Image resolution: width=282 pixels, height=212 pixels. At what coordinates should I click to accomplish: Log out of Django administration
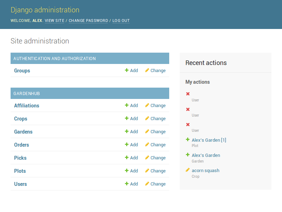tap(121, 20)
